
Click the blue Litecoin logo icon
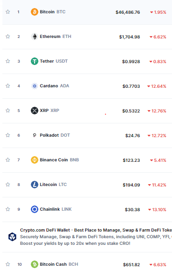[x=35, y=185]
